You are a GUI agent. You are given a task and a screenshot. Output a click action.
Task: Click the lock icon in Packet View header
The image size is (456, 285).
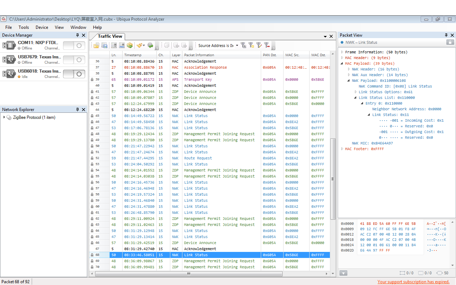(x=450, y=42)
